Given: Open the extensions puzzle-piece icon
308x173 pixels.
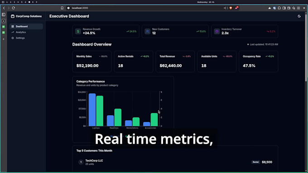Looking at the screenshot, I should click(279, 8).
